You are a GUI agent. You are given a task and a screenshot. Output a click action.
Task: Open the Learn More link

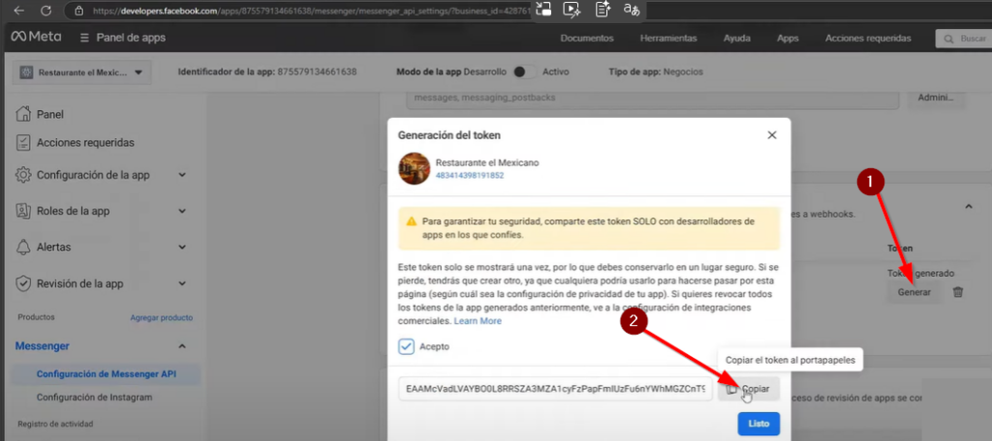478,321
